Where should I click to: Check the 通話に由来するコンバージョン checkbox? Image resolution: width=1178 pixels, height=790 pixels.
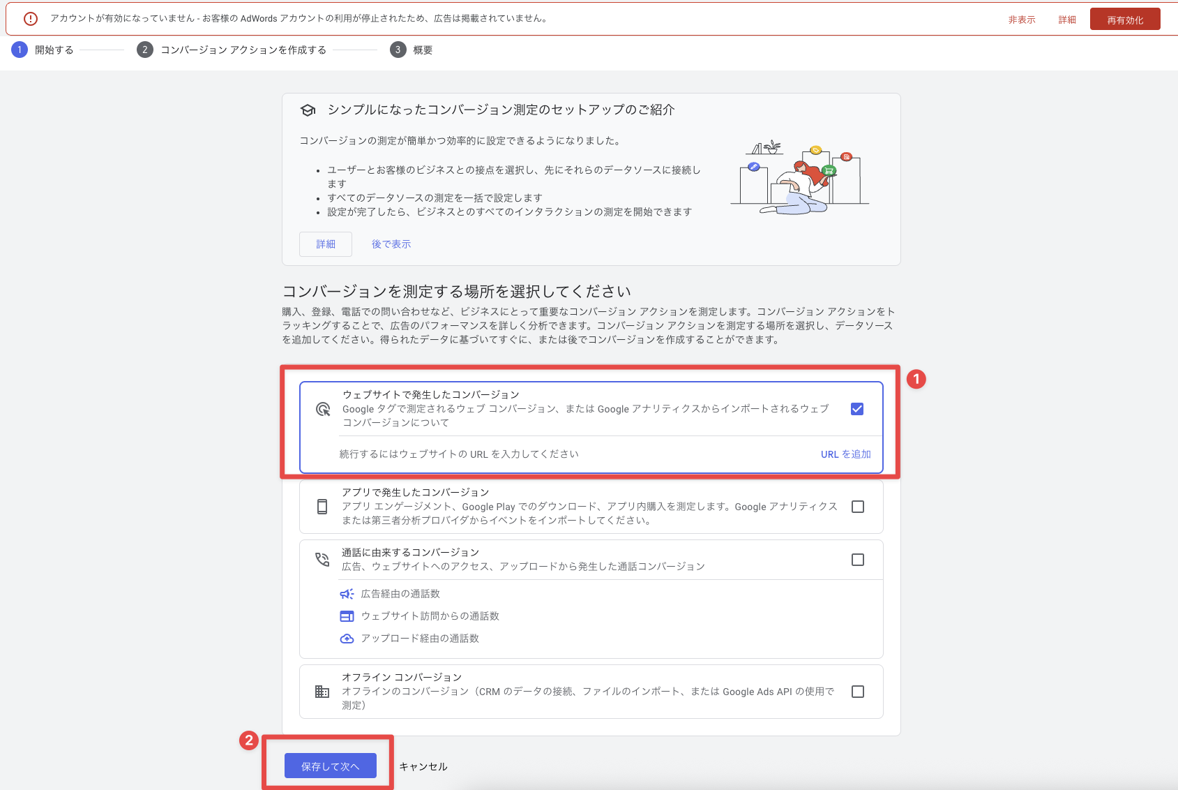858,560
